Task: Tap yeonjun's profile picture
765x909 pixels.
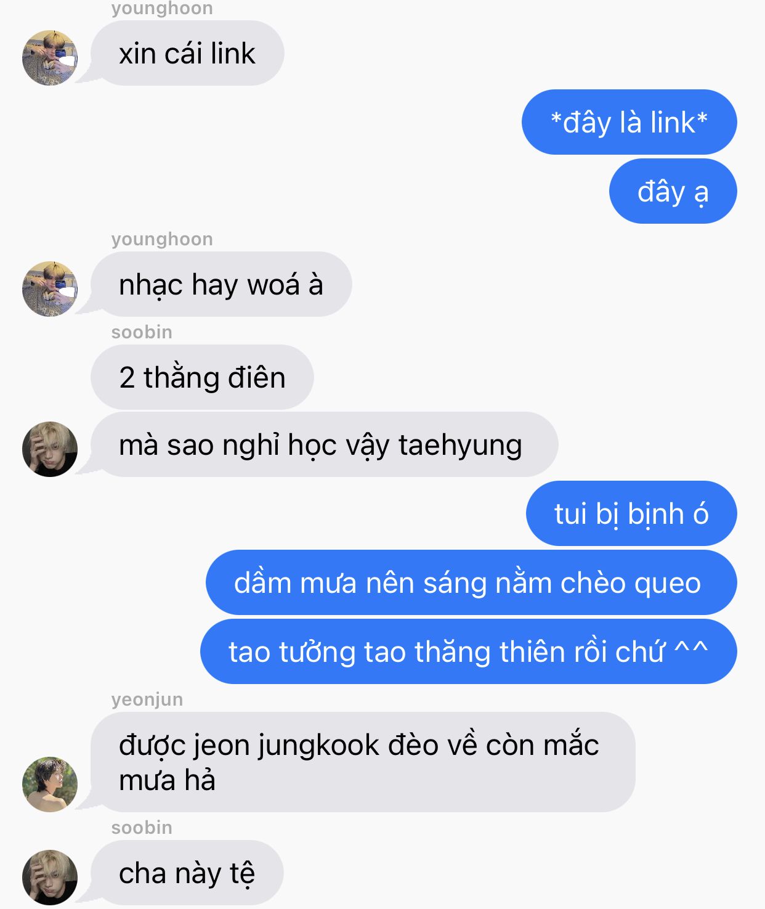Action: coord(50,784)
